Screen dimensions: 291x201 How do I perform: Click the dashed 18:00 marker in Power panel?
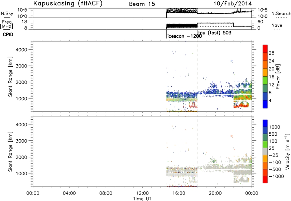click(x=197, y=76)
